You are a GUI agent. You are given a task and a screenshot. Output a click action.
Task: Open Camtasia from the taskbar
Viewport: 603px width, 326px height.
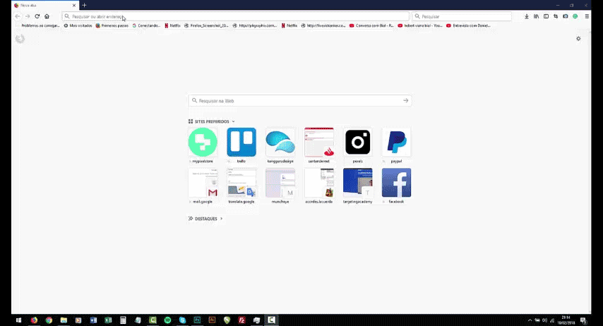coord(272,320)
